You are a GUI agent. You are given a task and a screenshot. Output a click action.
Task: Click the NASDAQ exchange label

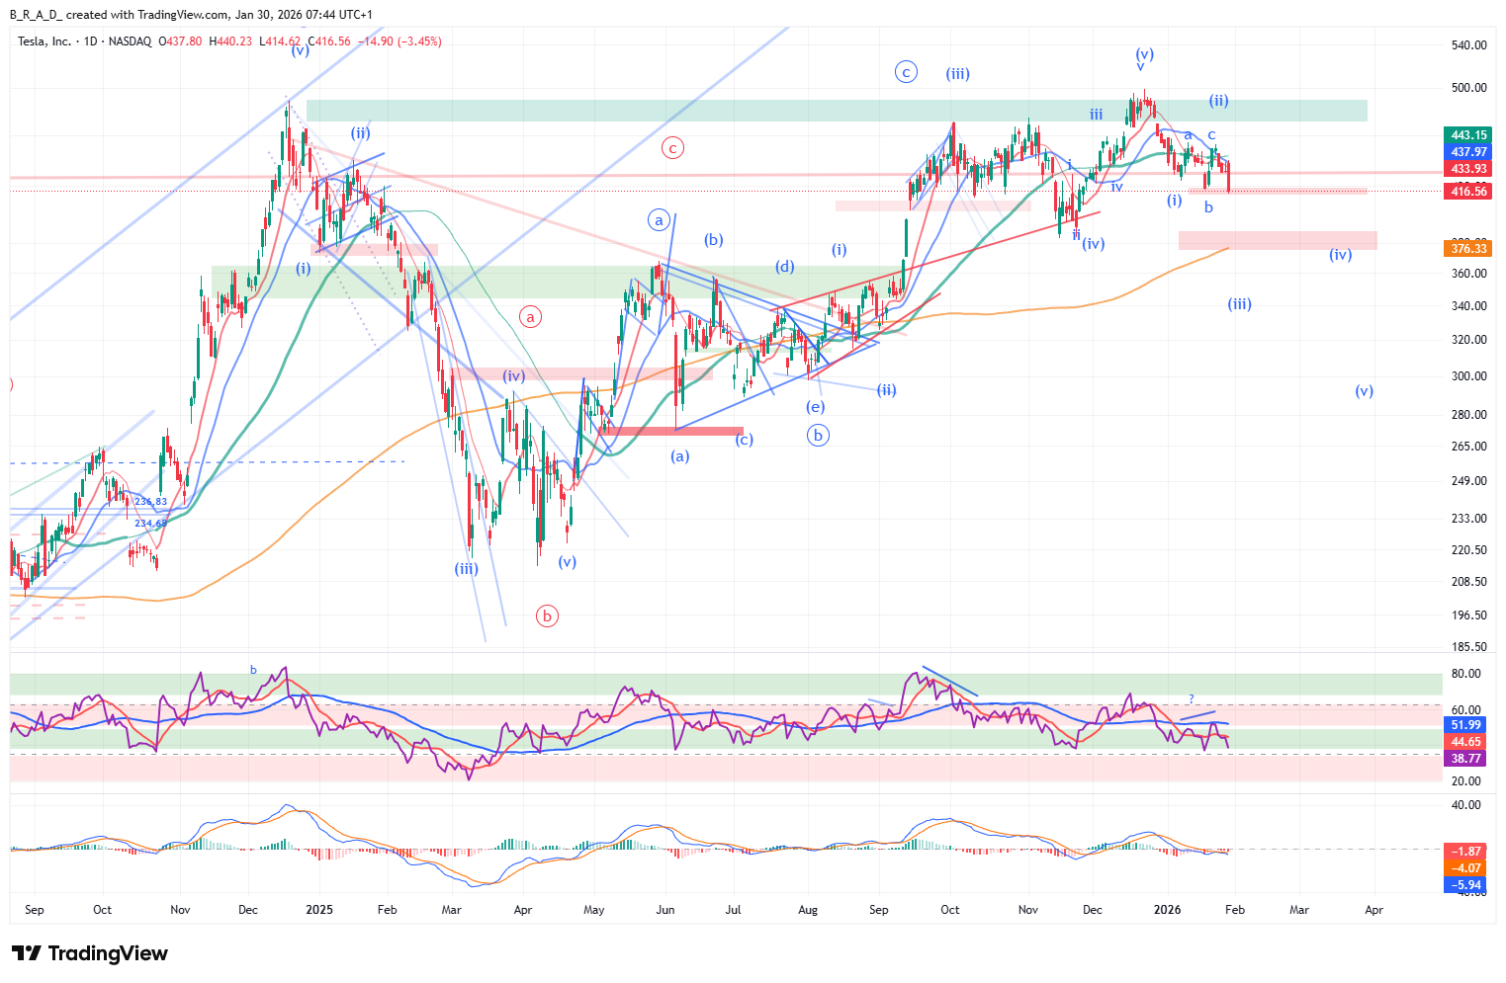[131, 41]
